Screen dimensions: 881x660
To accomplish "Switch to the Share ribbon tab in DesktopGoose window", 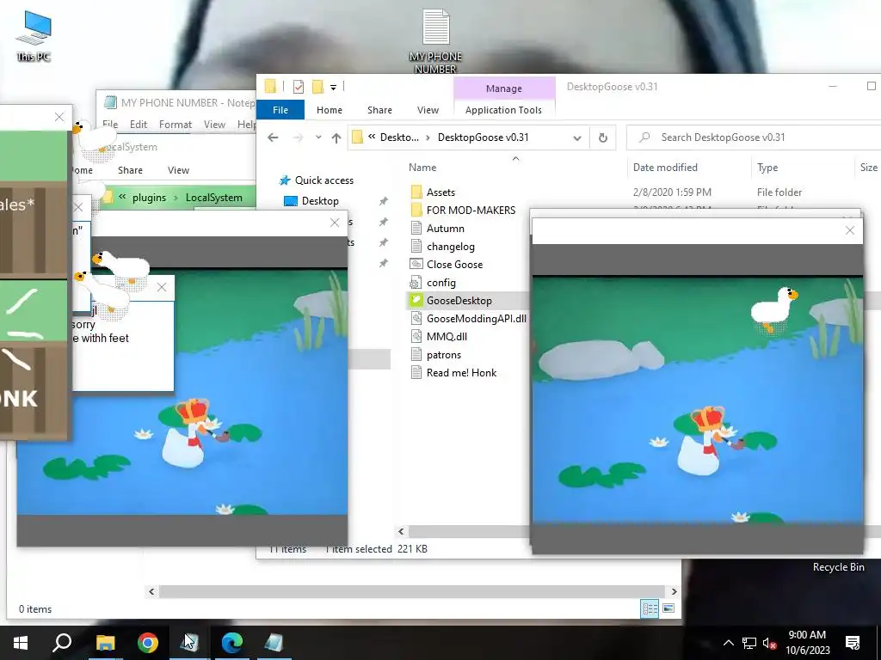I will click(379, 110).
